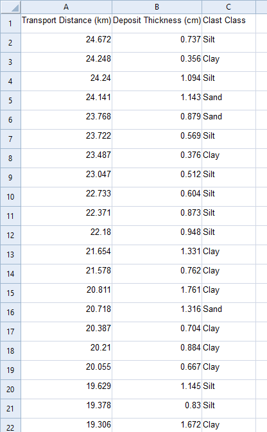
Task: Select row 12 header
Action: 10,236
